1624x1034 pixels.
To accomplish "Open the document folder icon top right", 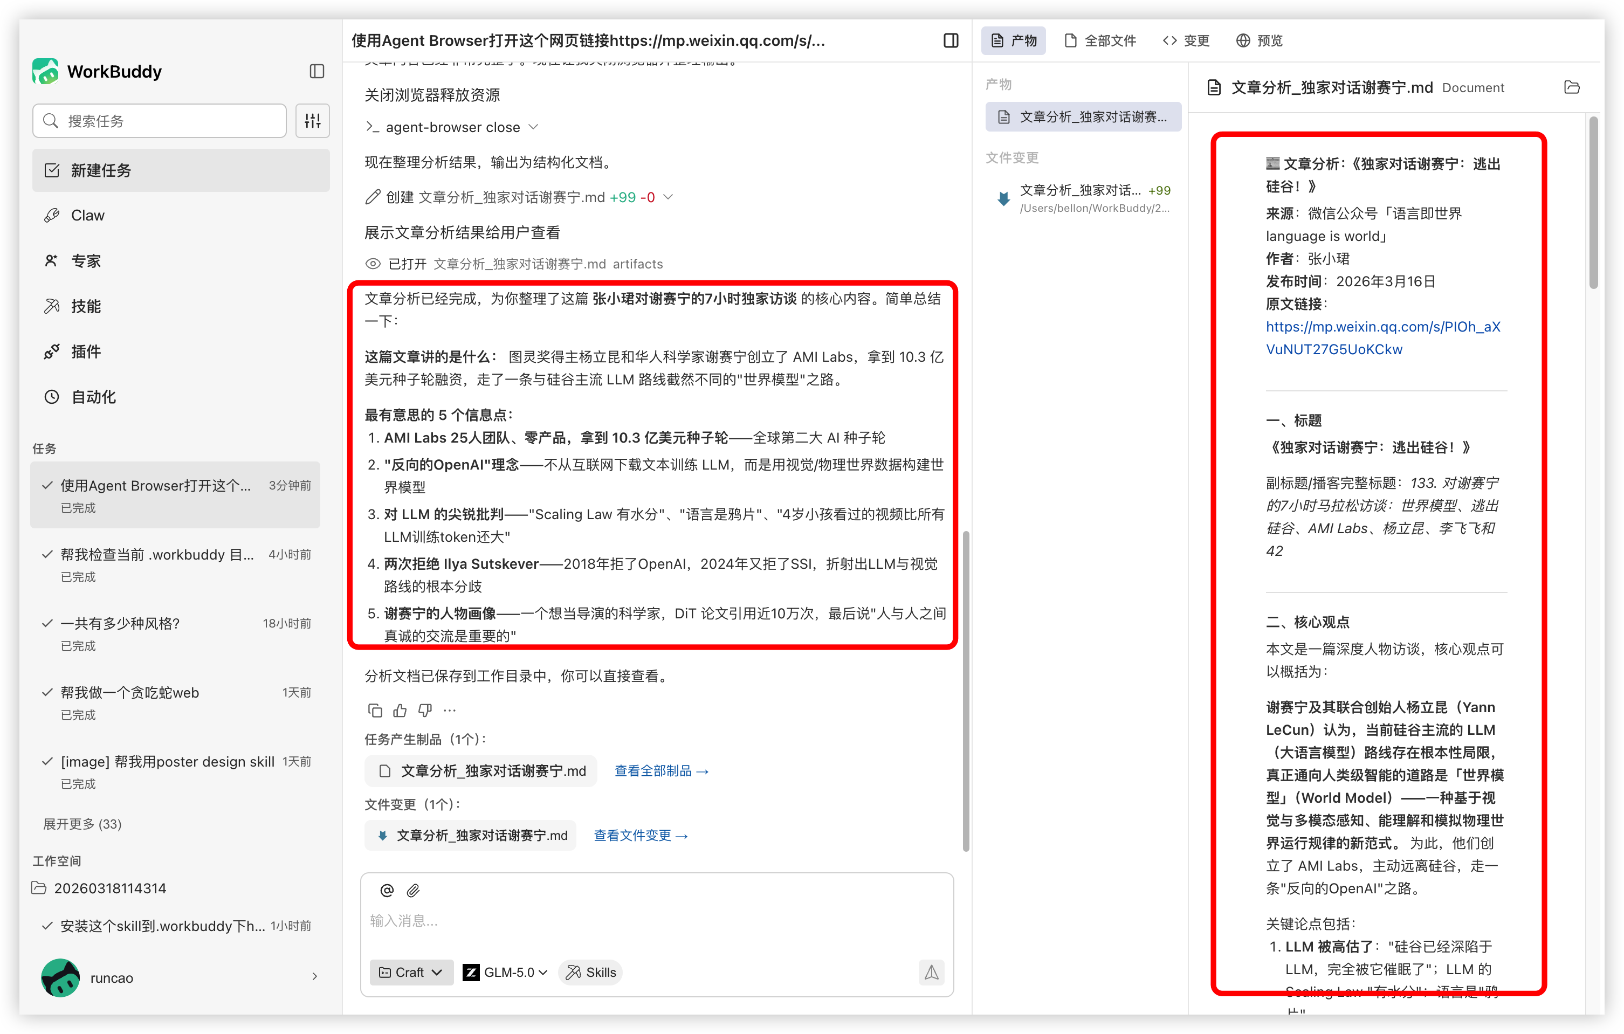I will (1571, 88).
